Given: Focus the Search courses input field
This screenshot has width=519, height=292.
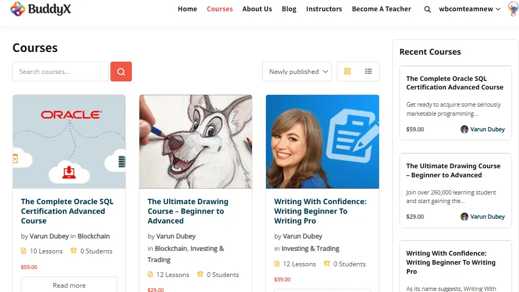Looking at the screenshot, I should pyautogui.click(x=61, y=71).
